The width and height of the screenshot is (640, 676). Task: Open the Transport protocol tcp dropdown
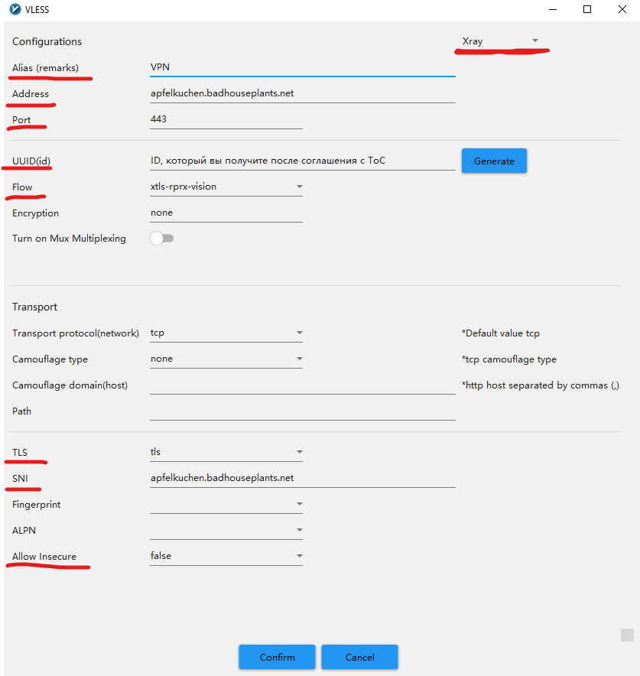tap(226, 333)
